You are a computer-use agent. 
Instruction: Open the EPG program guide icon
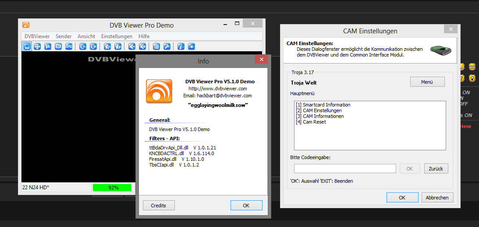(69, 46)
